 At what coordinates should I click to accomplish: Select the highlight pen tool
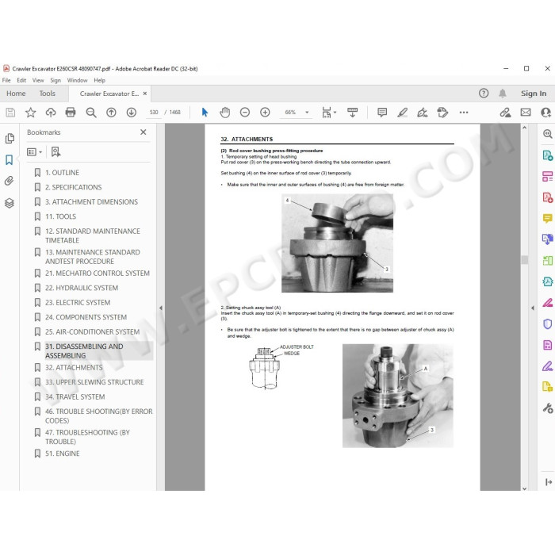402,113
